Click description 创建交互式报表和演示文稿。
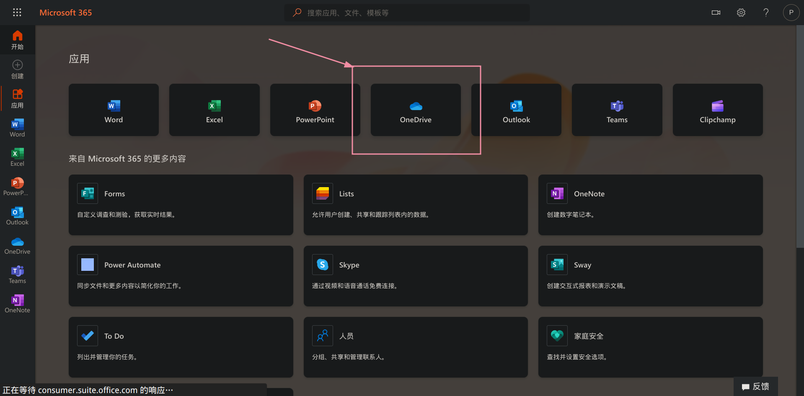 (x=587, y=286)
